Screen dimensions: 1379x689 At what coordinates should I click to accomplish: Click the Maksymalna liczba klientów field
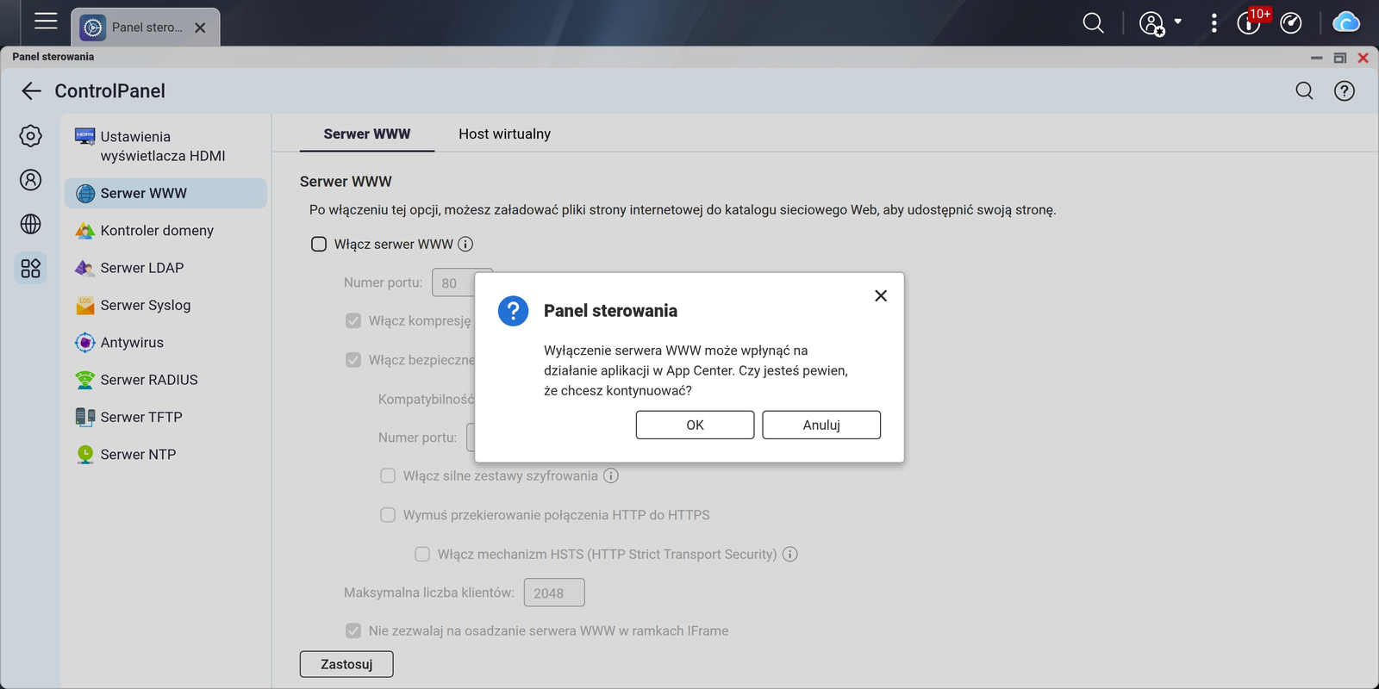(x=554, y=593)
